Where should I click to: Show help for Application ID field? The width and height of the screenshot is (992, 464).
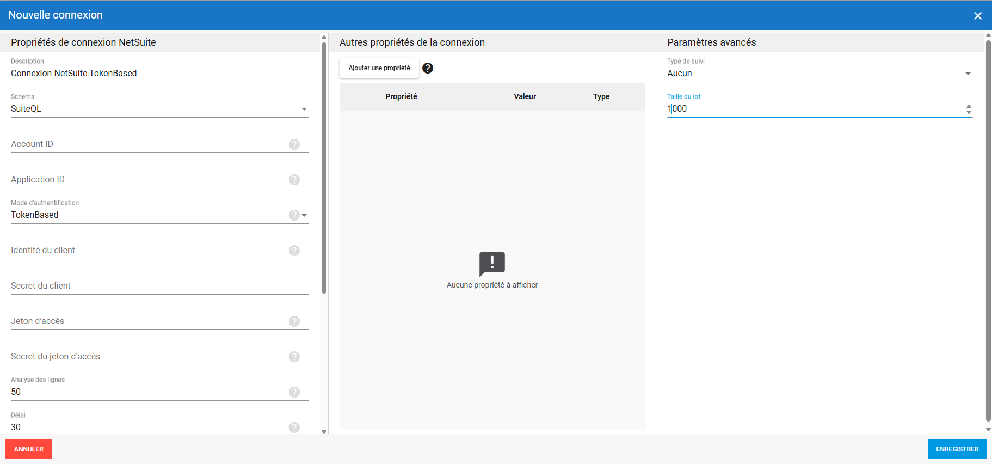[x=294, y=180]
